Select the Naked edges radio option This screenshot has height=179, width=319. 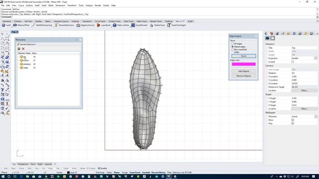232,47
